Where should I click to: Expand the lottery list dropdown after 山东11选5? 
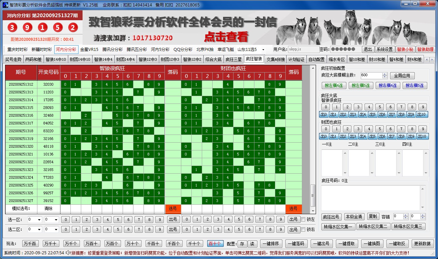point(263,50)
